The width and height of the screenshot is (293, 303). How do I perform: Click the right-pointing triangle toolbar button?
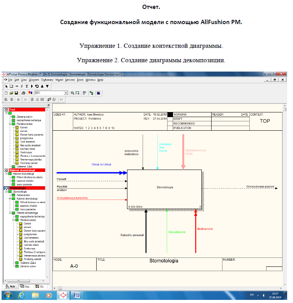click(x=32, y=86)
